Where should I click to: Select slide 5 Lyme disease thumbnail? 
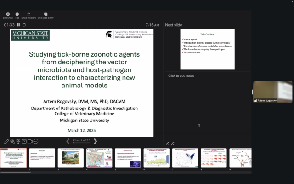tap(128, 158)
